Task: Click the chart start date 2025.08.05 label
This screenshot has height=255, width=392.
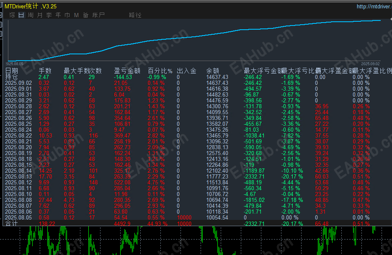Action: 14,64
